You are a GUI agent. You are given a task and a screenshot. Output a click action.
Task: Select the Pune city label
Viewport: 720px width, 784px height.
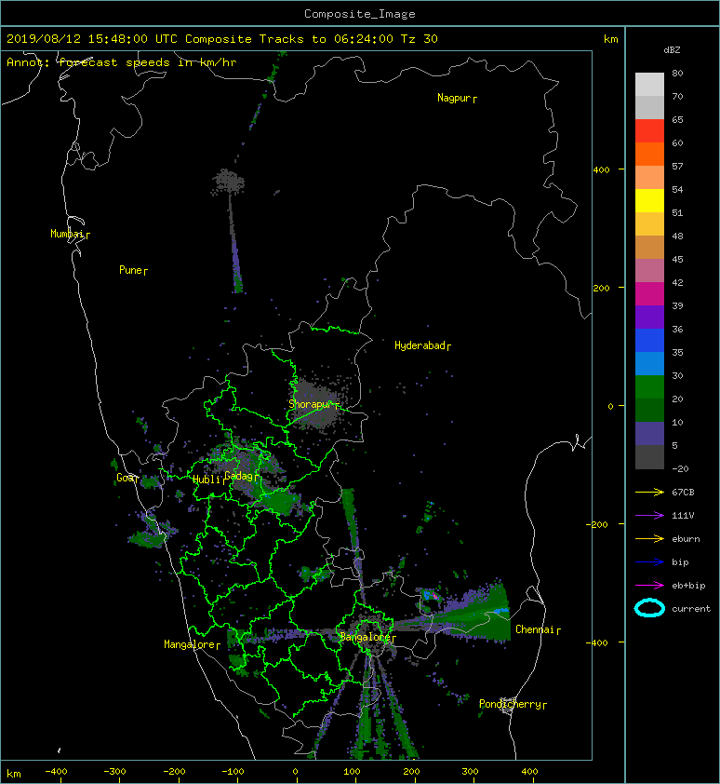133,270
